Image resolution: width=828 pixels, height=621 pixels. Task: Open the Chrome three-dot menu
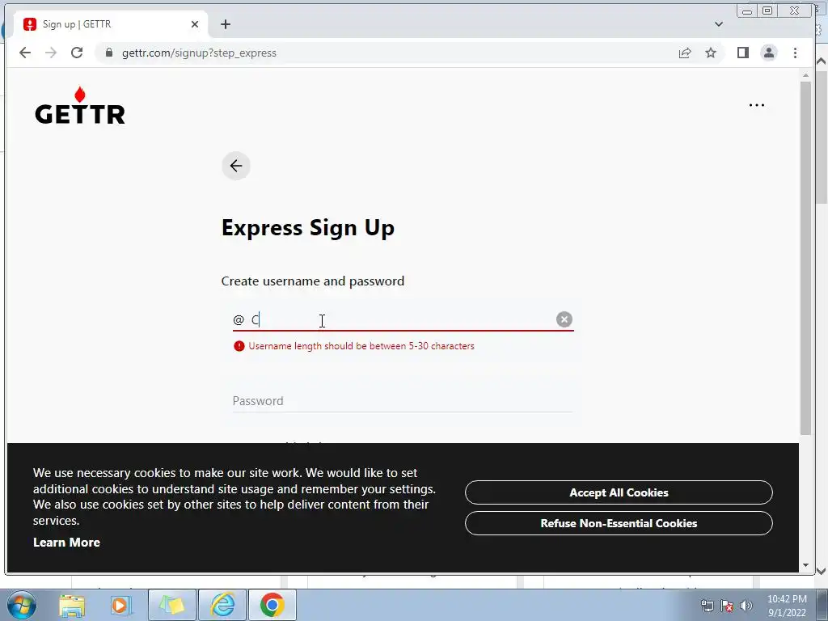point(796,53)
